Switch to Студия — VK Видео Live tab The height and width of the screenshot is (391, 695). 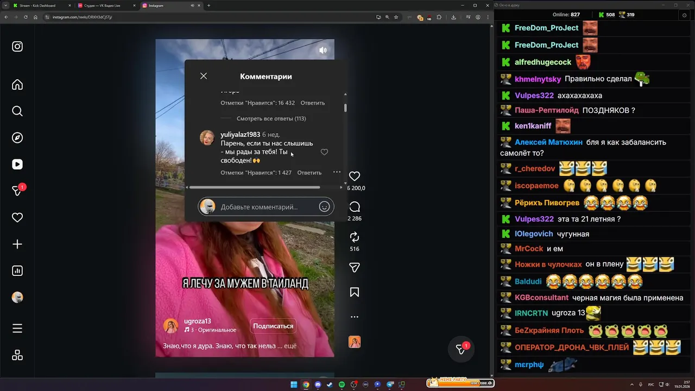point(106,5)
